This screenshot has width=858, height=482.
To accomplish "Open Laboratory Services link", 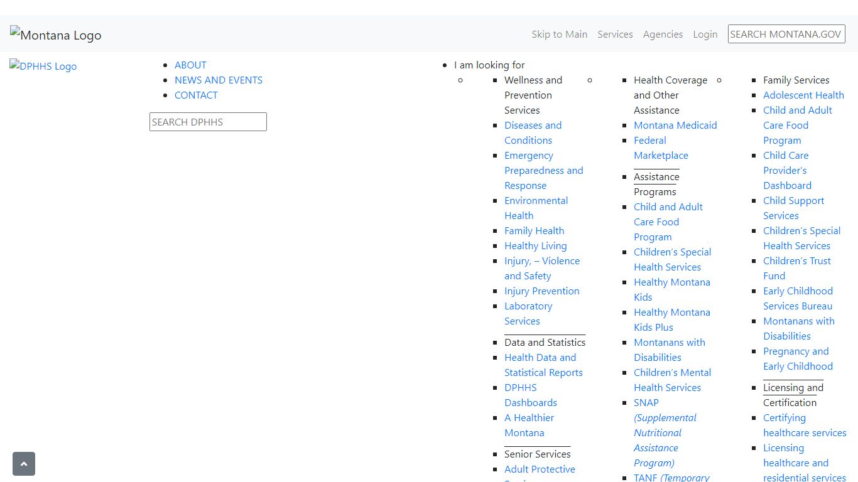I will click(528, 313).
